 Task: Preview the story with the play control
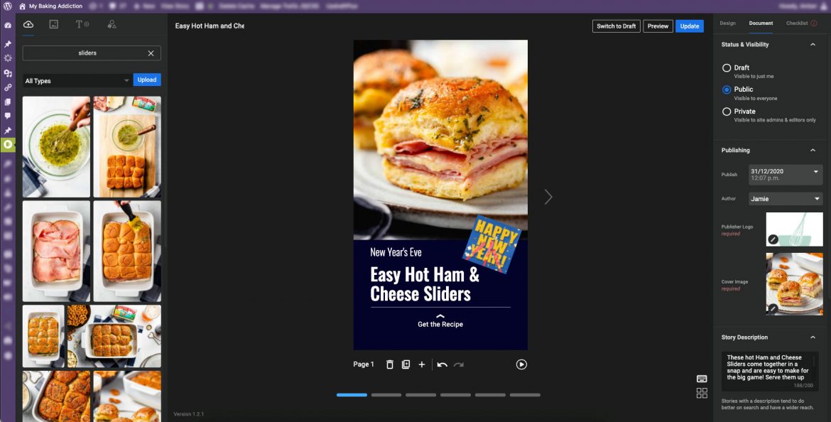[x=521, y=364]
